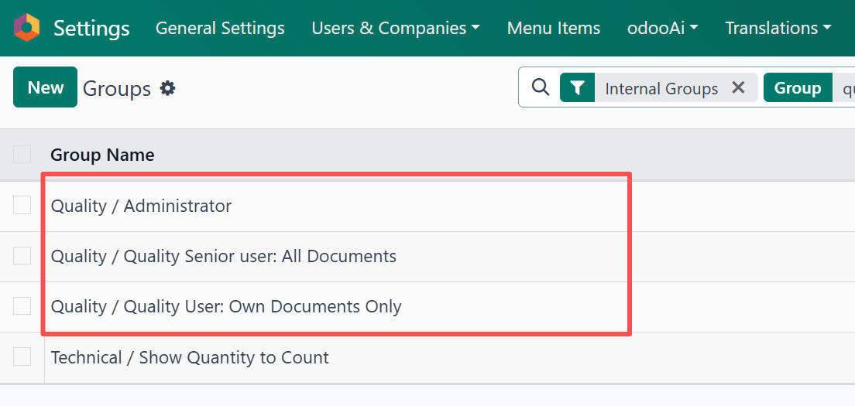Open the odooAi dropdown menu

pos(662,29)
